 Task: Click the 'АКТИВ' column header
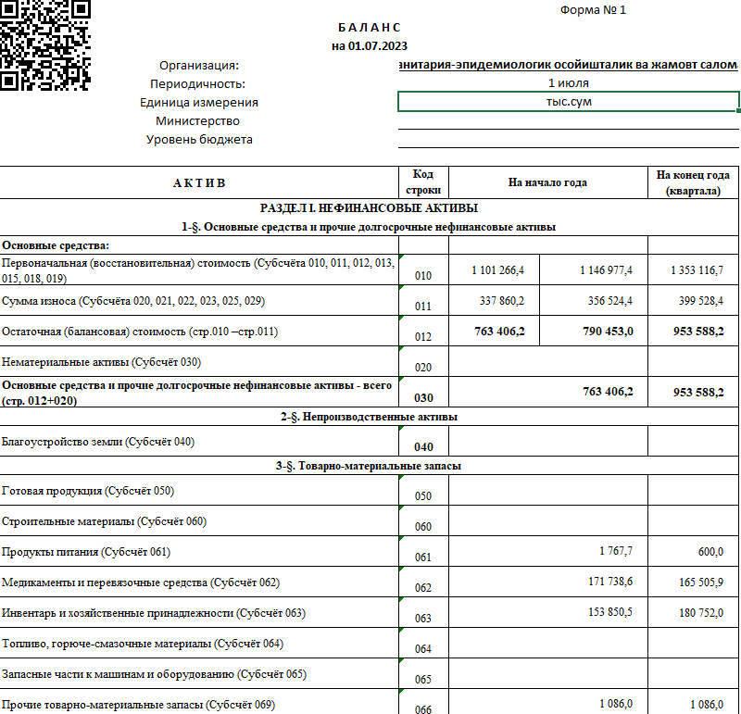(x=199, y=182)
